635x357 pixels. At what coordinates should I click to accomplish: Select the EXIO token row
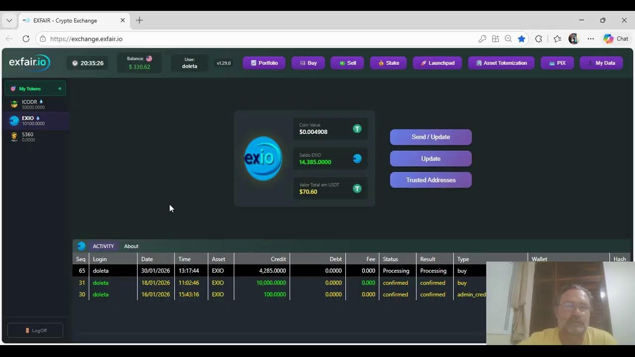coord(35,120)
